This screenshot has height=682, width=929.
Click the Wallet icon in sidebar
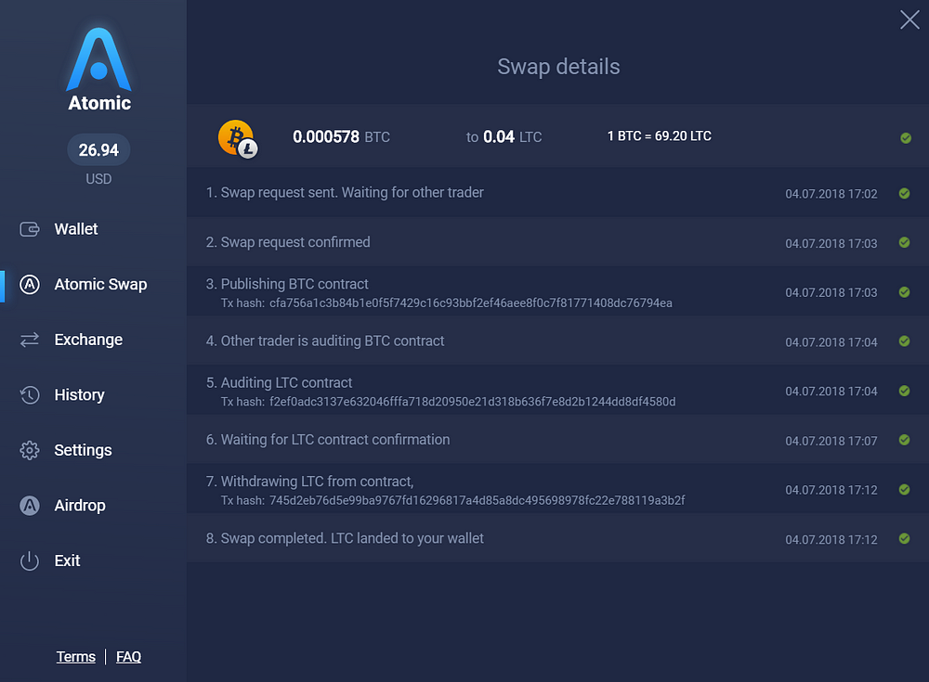tap(30, 229)
